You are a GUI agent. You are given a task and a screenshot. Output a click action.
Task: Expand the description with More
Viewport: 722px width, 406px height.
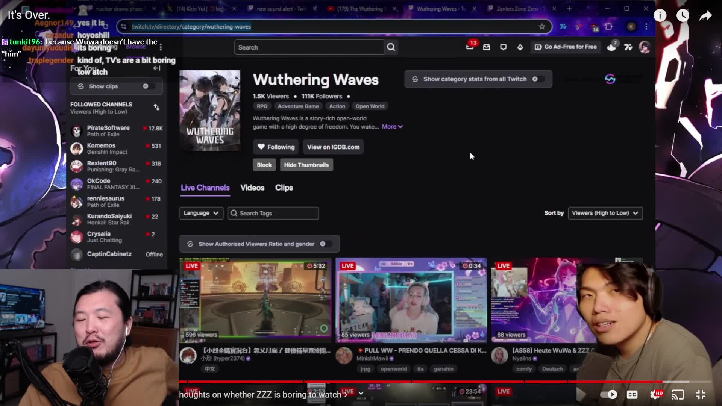click(392, 127)
